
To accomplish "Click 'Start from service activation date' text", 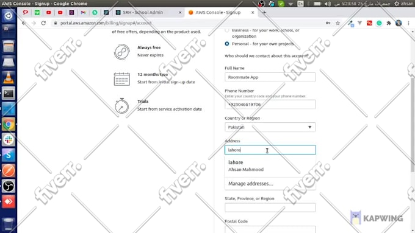I will (170, 109).
